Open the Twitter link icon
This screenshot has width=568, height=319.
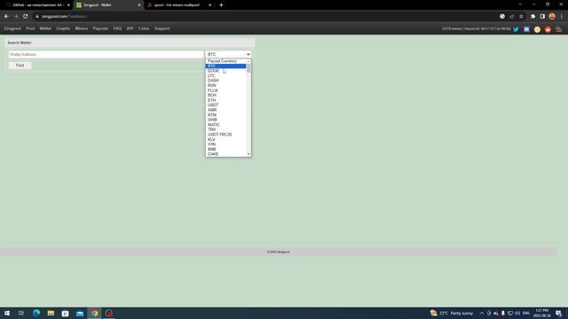point(516,29)
